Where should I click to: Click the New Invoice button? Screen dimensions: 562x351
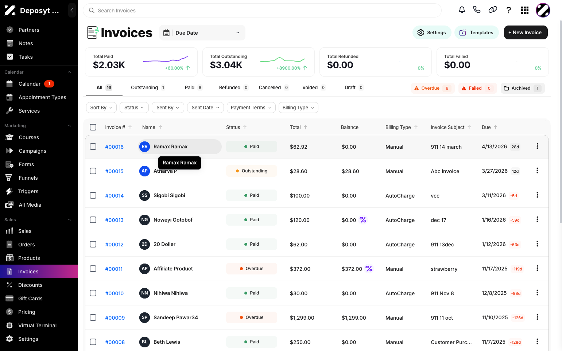(526, 32)
